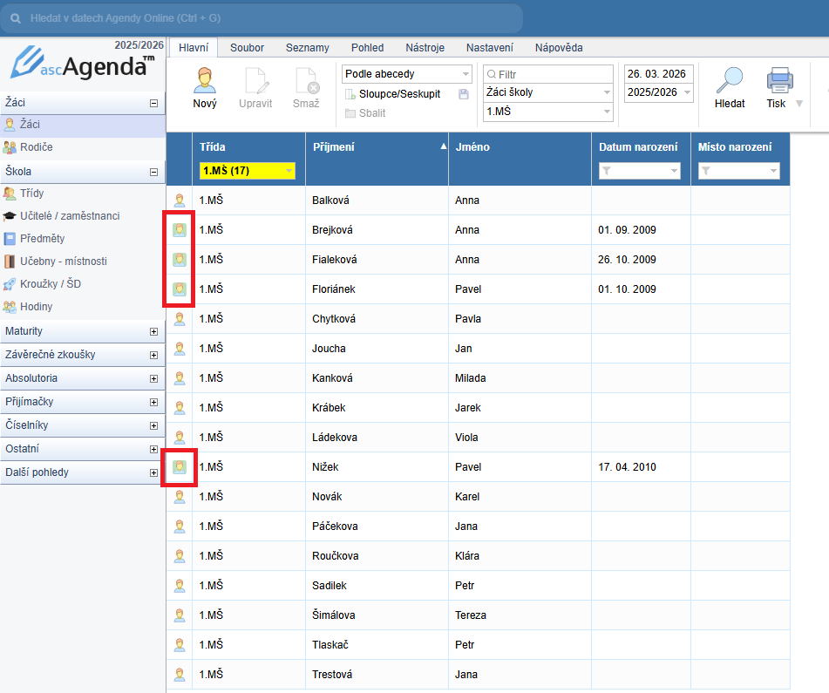The image size is (829, 693).
Task: Open Rodiče in the sidebar
Action: [x=36, y=147]
